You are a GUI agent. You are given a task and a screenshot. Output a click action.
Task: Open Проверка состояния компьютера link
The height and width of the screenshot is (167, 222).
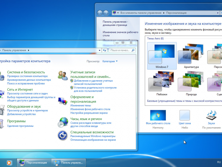tap(27, 76)
